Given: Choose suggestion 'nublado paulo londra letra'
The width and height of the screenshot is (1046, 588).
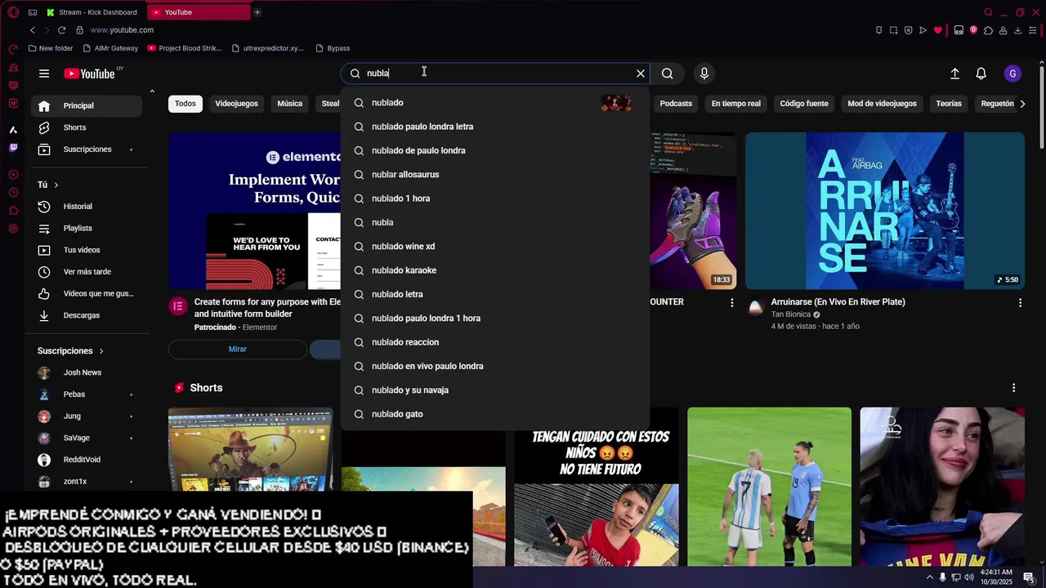Looking at the screenshot, I should click(494, 127).
